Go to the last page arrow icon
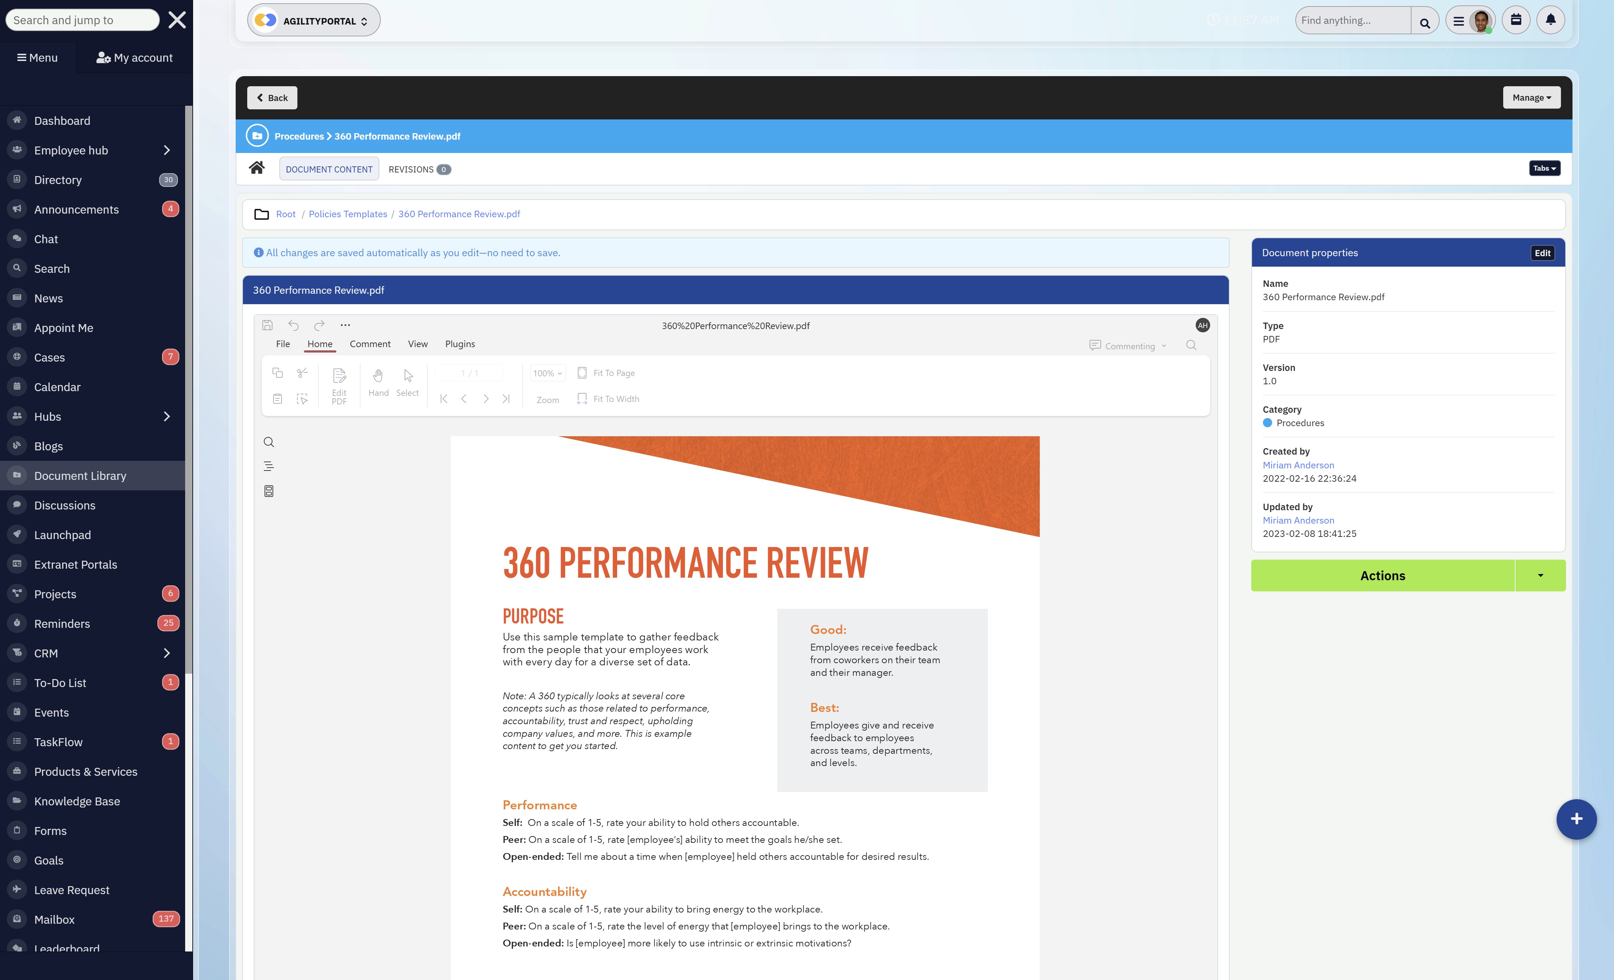 coord(506,398)
